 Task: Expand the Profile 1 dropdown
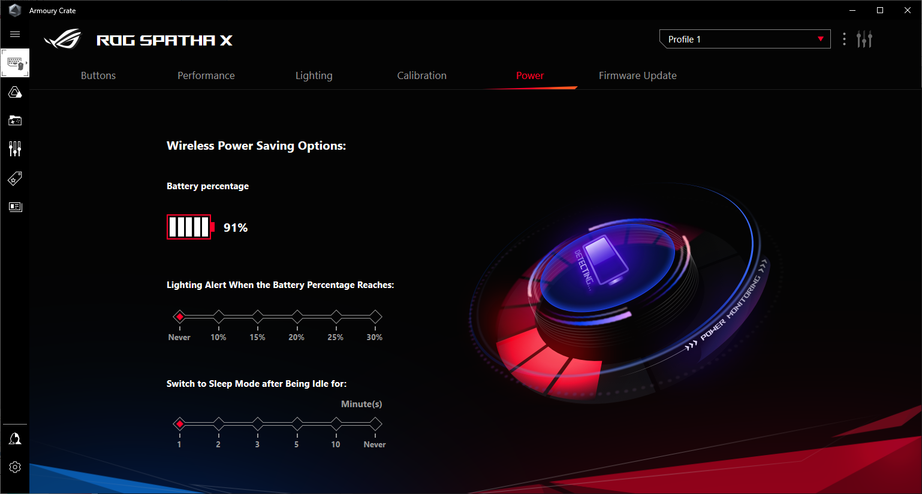tap(745, 39)
